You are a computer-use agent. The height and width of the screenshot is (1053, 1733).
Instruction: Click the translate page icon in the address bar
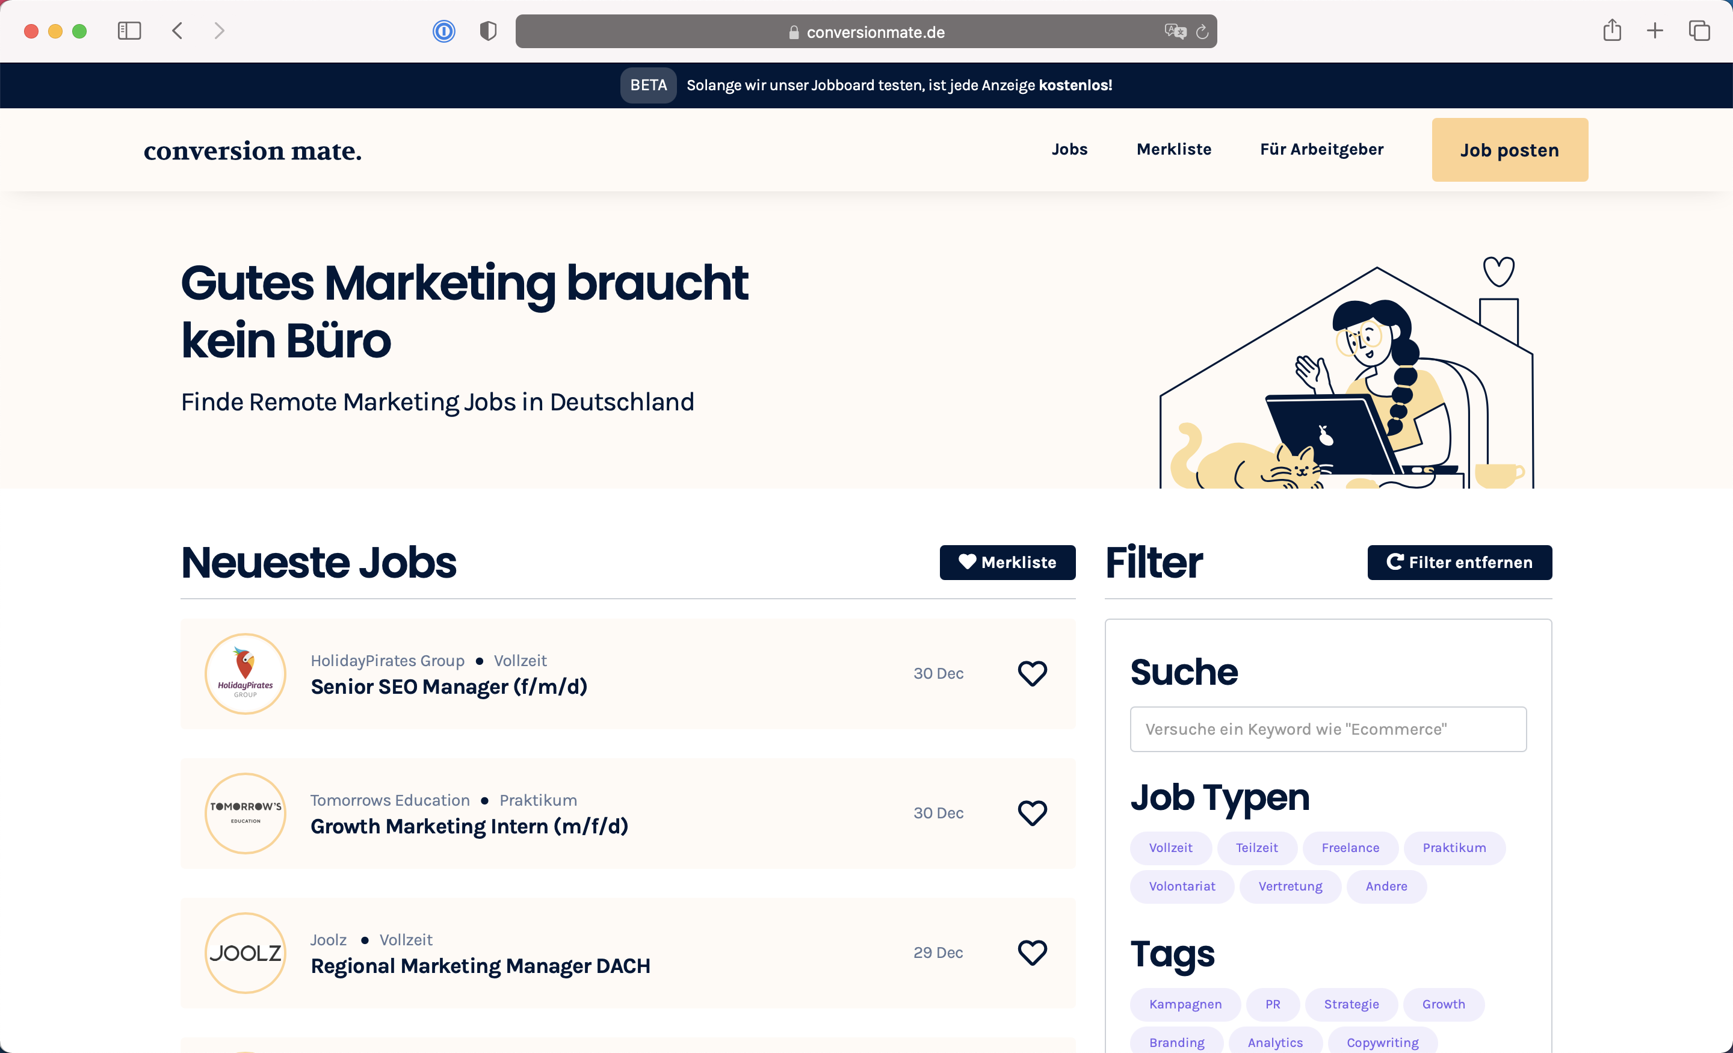[1175, 32]
